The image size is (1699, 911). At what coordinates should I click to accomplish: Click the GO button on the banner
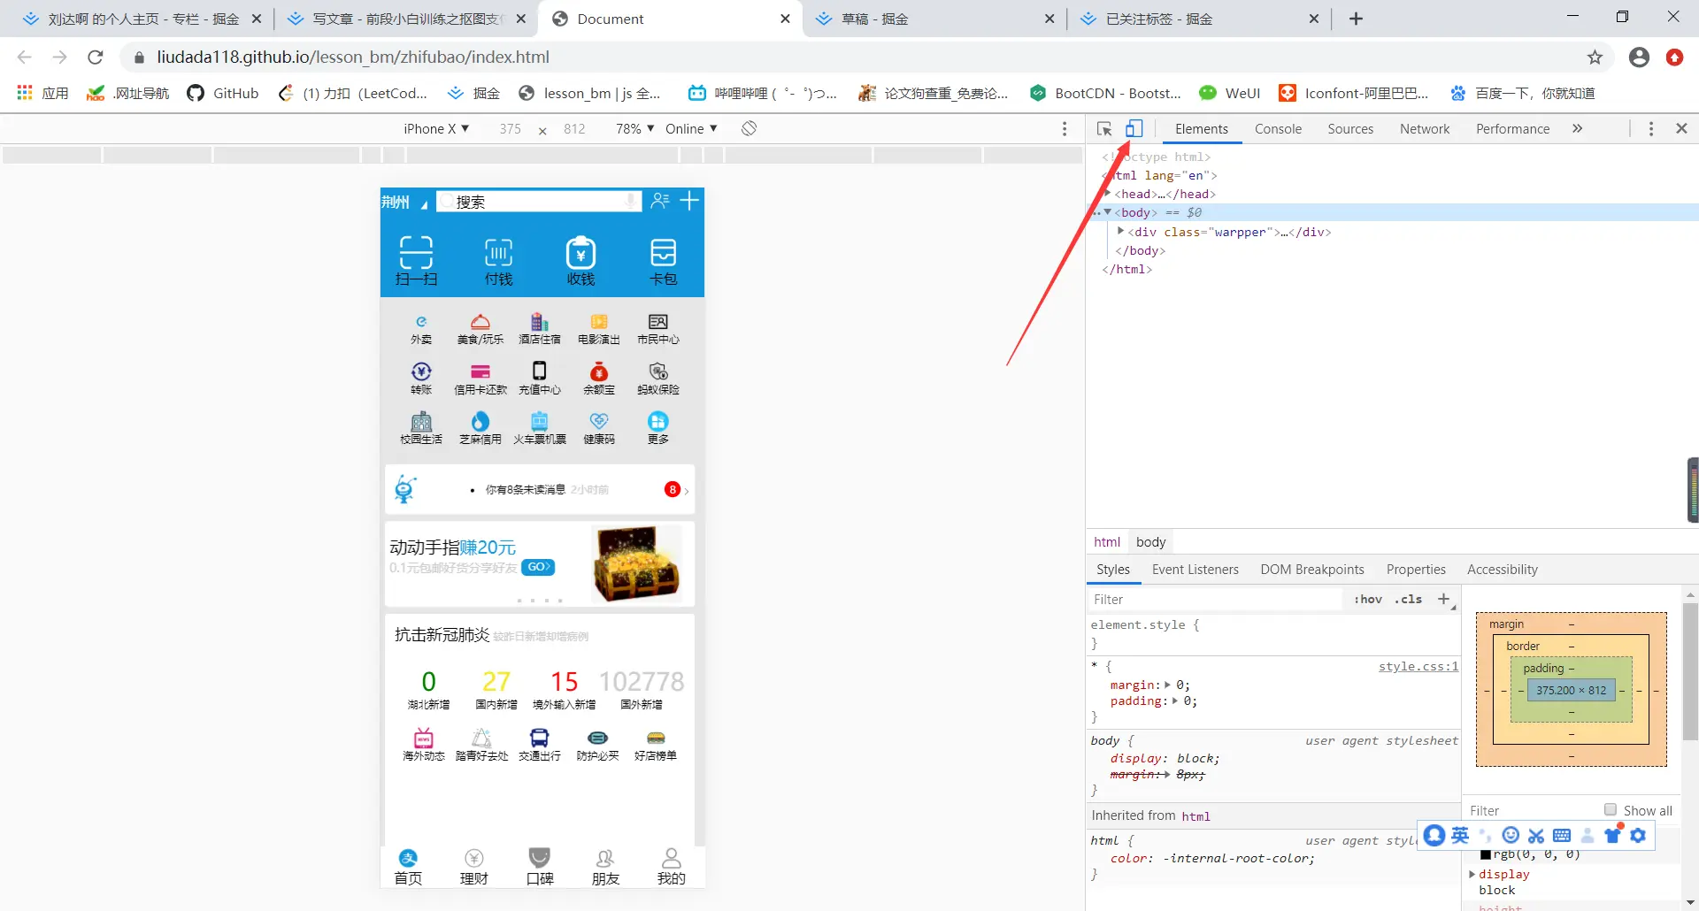coord(538,567)
